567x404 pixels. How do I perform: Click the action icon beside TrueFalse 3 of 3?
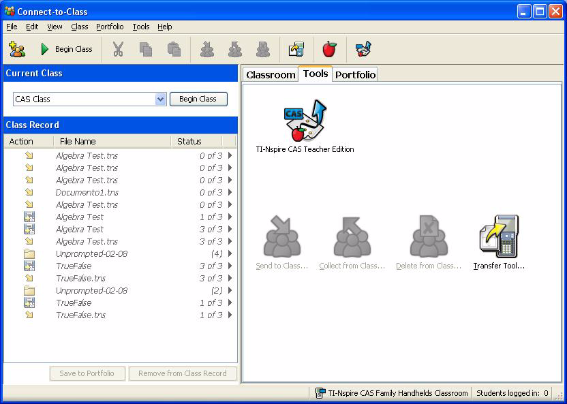[x=29, y=266]
